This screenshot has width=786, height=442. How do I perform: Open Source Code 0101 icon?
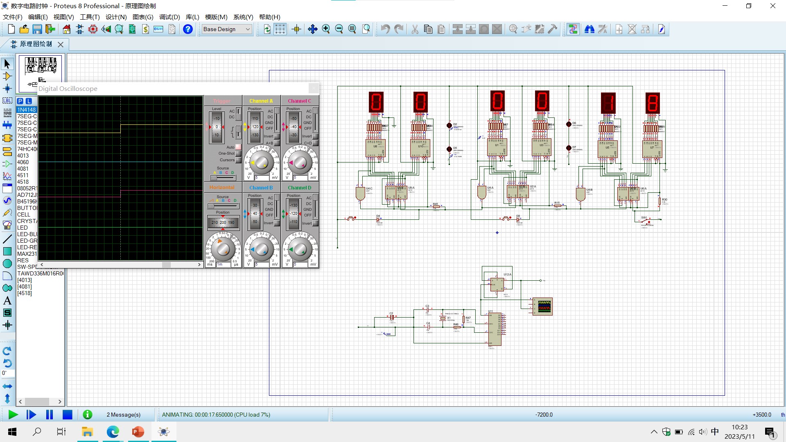158,29
